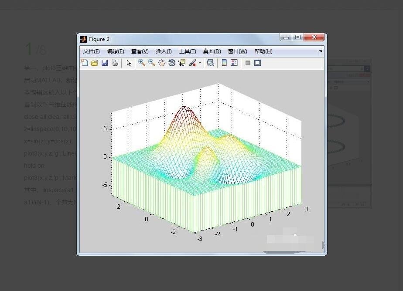Expand the Brush color dropdown arrow
Viewport: 403px width, 291px height.
point(200,63)
